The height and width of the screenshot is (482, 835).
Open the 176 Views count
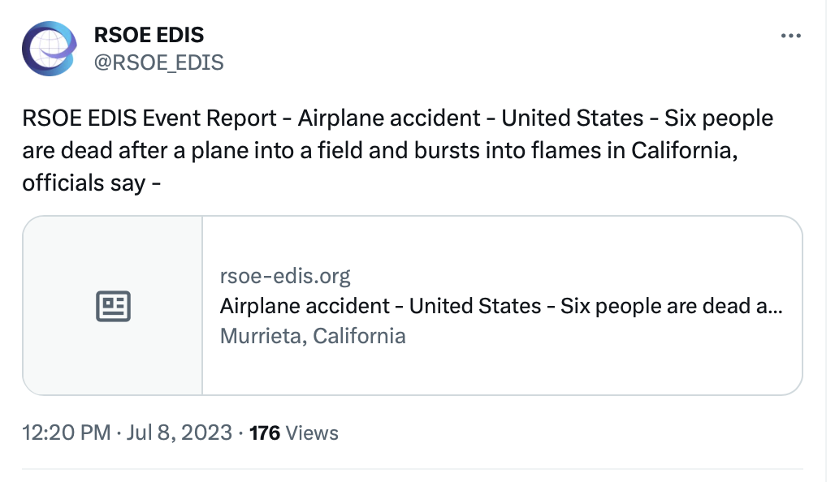pyautogui.click(x=294, y=433)
